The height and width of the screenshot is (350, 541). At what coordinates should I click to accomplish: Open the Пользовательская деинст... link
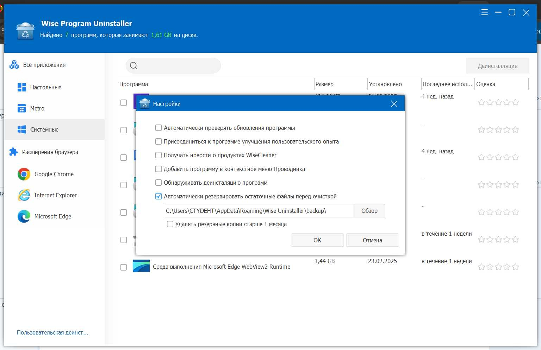(x=52, y=332)
